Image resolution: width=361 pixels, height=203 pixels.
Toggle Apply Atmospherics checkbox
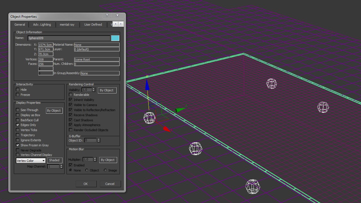71,125
